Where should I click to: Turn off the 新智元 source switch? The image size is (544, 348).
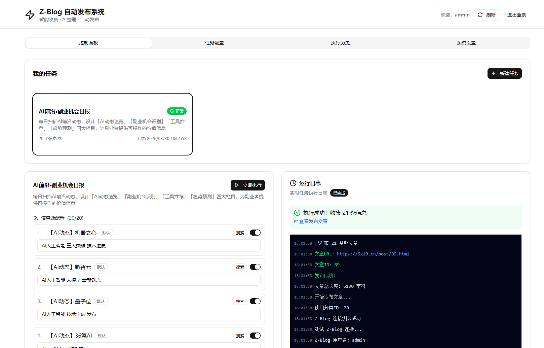tap(255, 267)
